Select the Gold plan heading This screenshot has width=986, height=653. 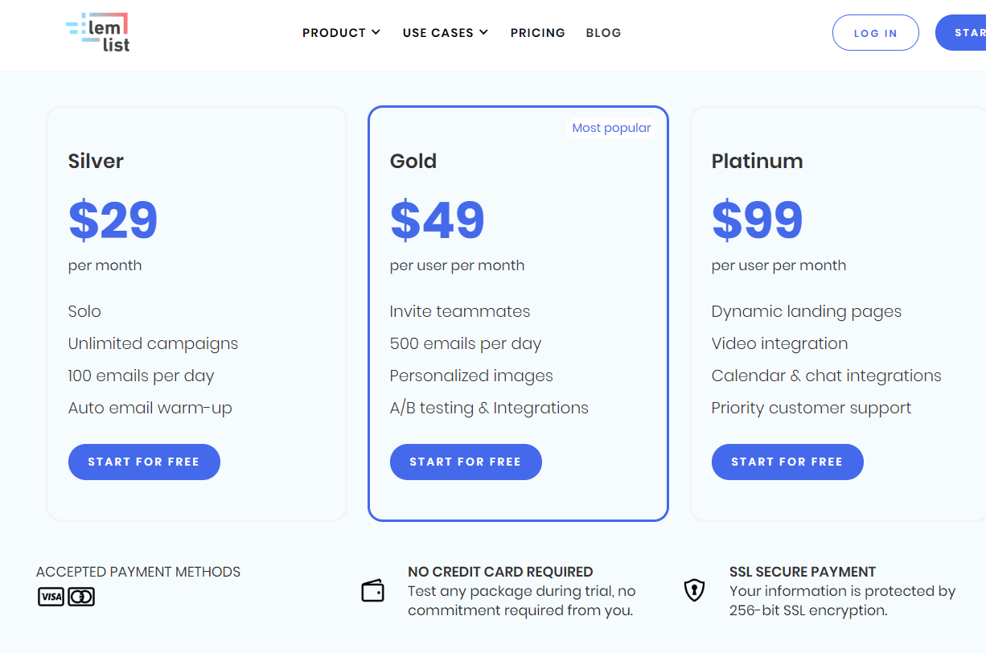(x=413, y=161)
